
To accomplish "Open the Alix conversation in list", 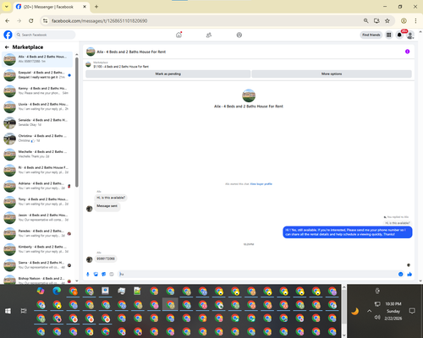I will pyautogui.click(x=37, y=59).
